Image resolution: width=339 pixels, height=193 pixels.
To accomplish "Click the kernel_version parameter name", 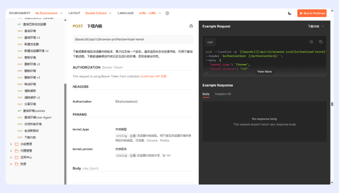I will coord(83,149).
